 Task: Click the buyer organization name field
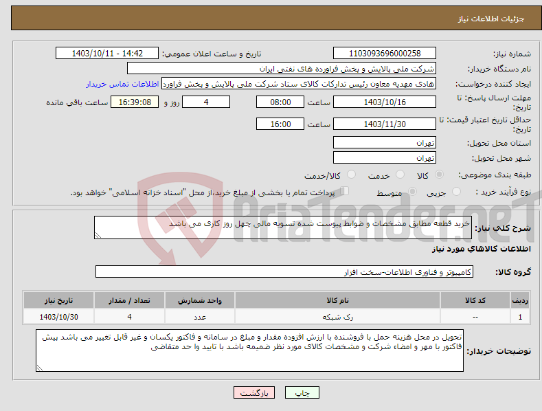click(282, 69)
